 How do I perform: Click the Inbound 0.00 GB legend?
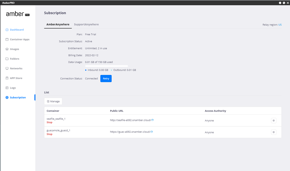[x=97, y=70]
